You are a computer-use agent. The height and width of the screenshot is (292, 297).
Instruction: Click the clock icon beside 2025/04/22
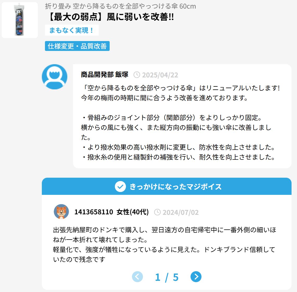pos(137,75)
